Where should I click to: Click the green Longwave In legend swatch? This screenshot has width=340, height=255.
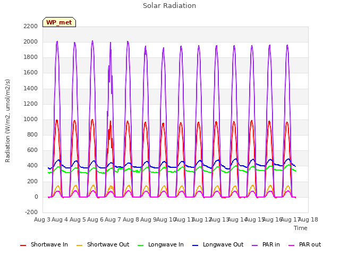141,245
